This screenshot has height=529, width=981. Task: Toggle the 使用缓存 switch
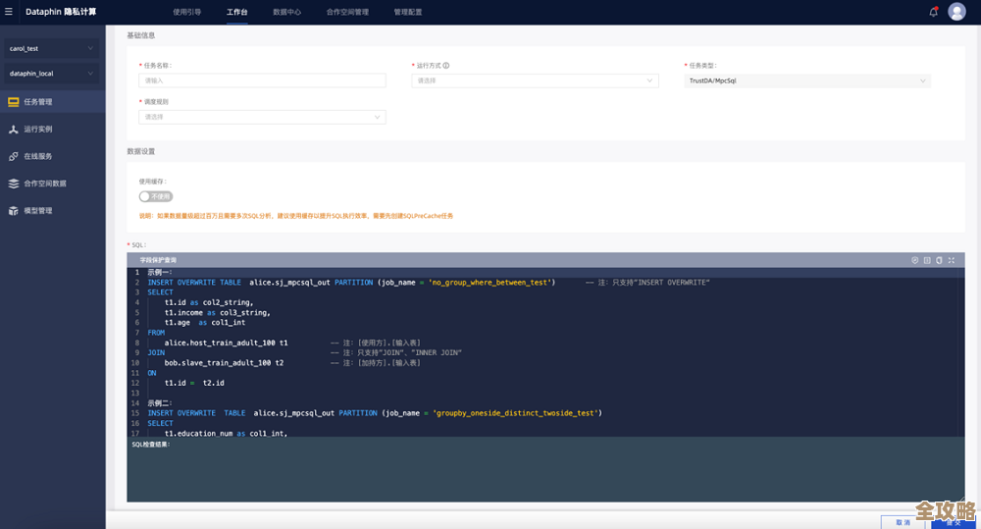pos(155,196)
